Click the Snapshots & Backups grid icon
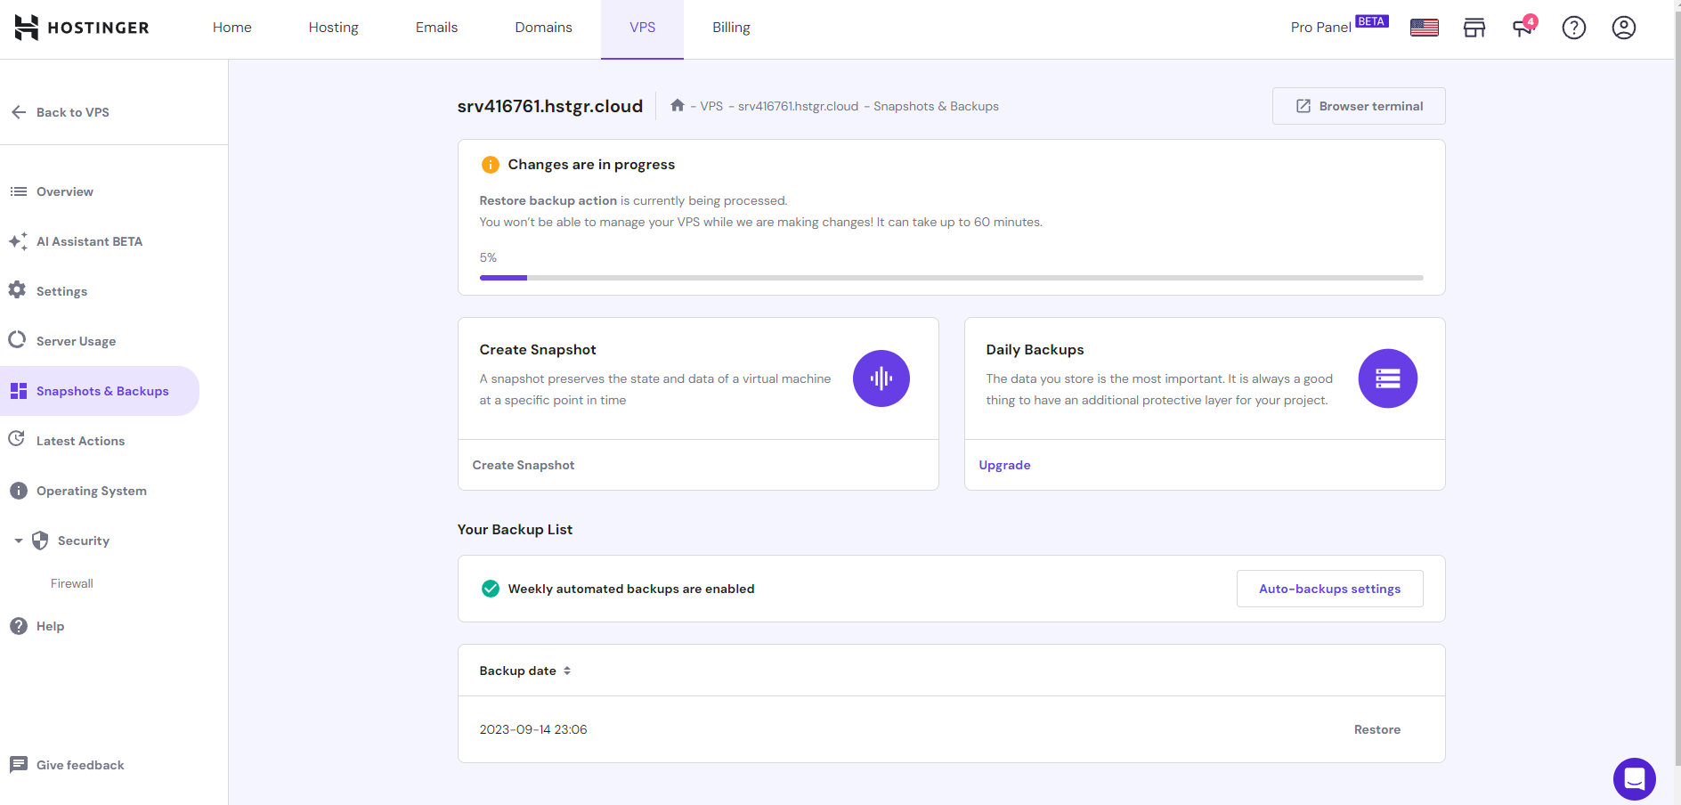The width and height of the screenshot is (1681, 805). coord(19,391)
